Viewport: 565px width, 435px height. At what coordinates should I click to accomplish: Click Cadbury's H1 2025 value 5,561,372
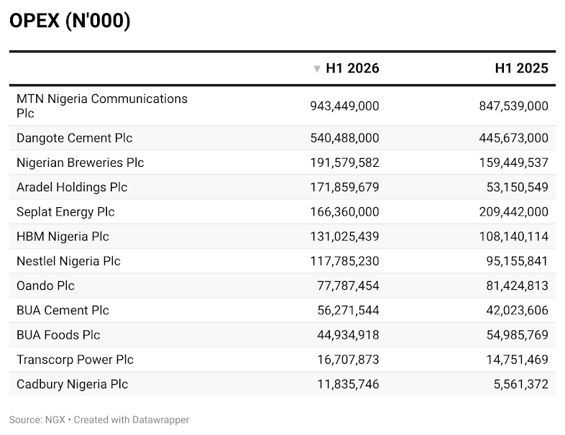[x=521, y=384]
